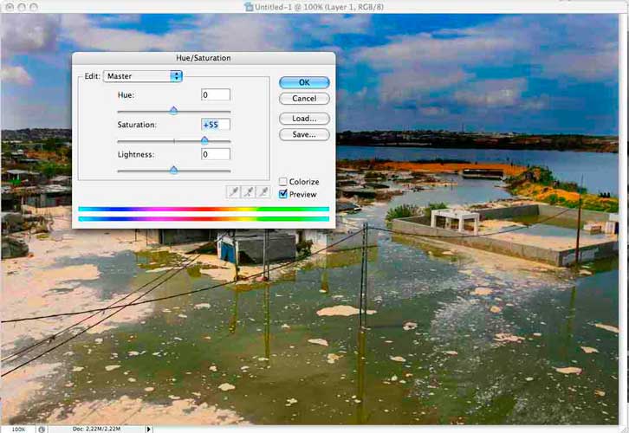Screen dimensions: 629x433
Task: Click the Load... button
Action: [x=304, y=119]
